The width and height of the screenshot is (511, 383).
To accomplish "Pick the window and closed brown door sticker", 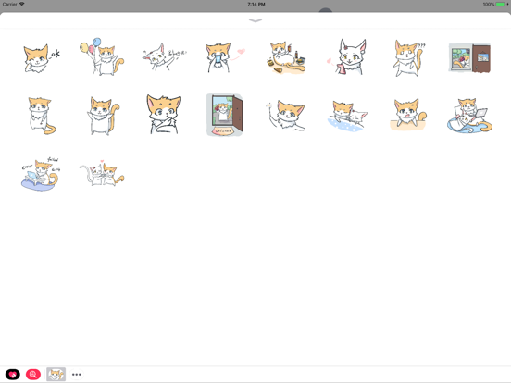I will (x=469, y=57).
